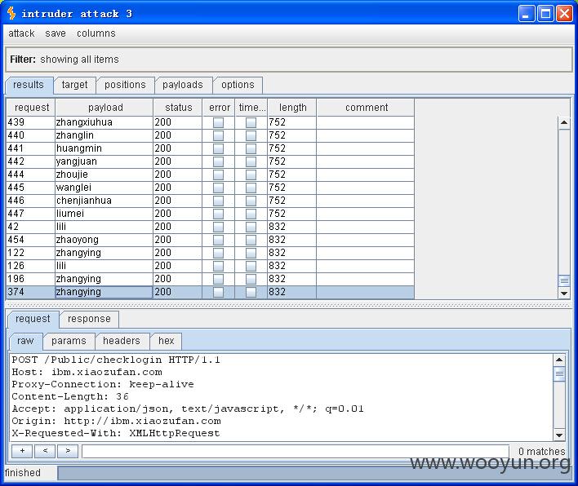Select the chenjianhua payload cell
578x486 pixels.
pos(104,201)
